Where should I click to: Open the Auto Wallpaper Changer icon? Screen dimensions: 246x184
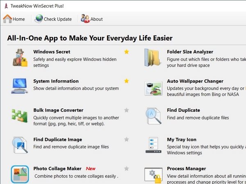click(153, 88)
